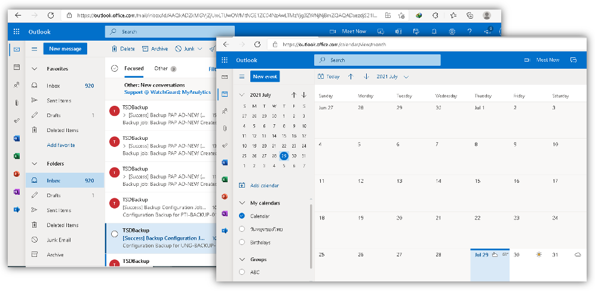
Task: Create a New event
Action: tap(265, 76)
